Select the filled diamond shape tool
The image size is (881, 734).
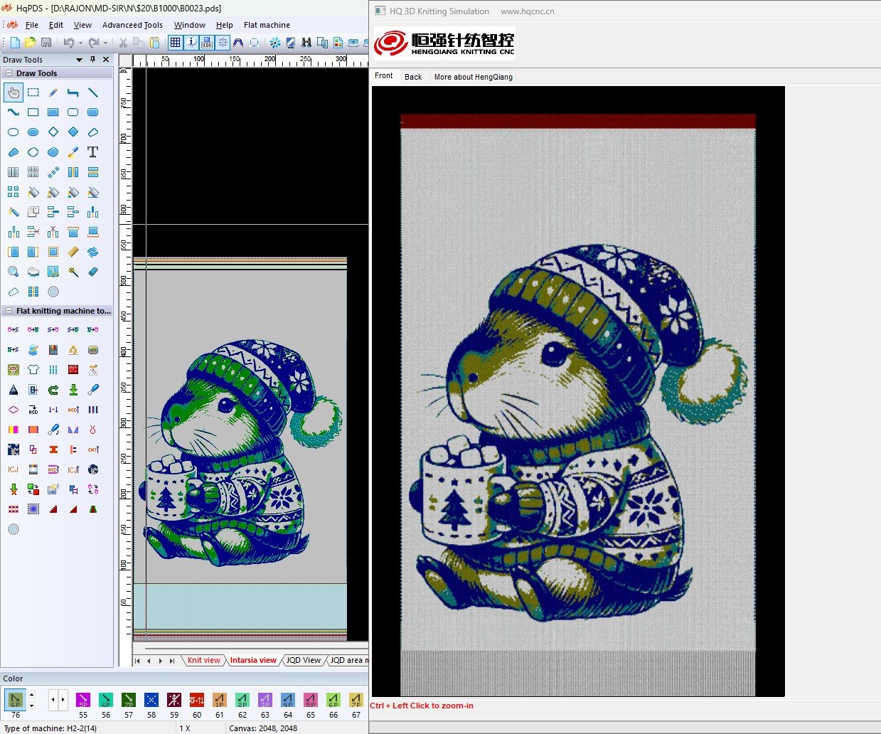pos(73,132)
